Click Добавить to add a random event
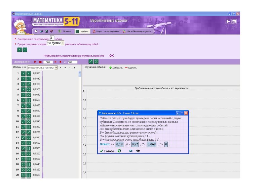Viewport: 269px width, 190px height. (116, 67)
